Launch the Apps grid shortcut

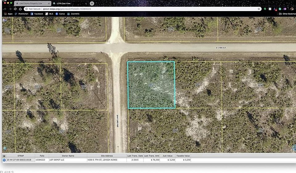coord(8,14)
